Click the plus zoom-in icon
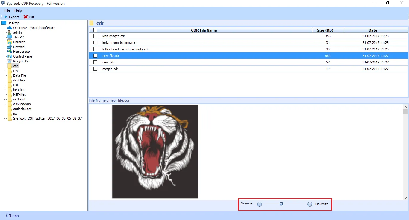This screenshot has width=409, height=220. pyautogui.click(x=310, y=204)
